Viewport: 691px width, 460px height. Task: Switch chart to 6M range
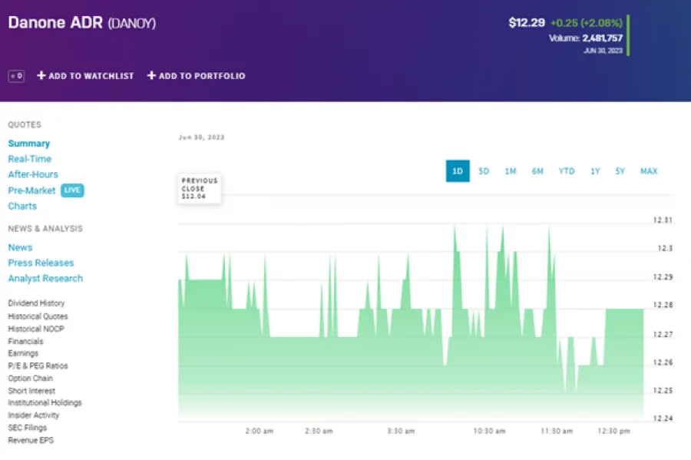tap(537, 171)
